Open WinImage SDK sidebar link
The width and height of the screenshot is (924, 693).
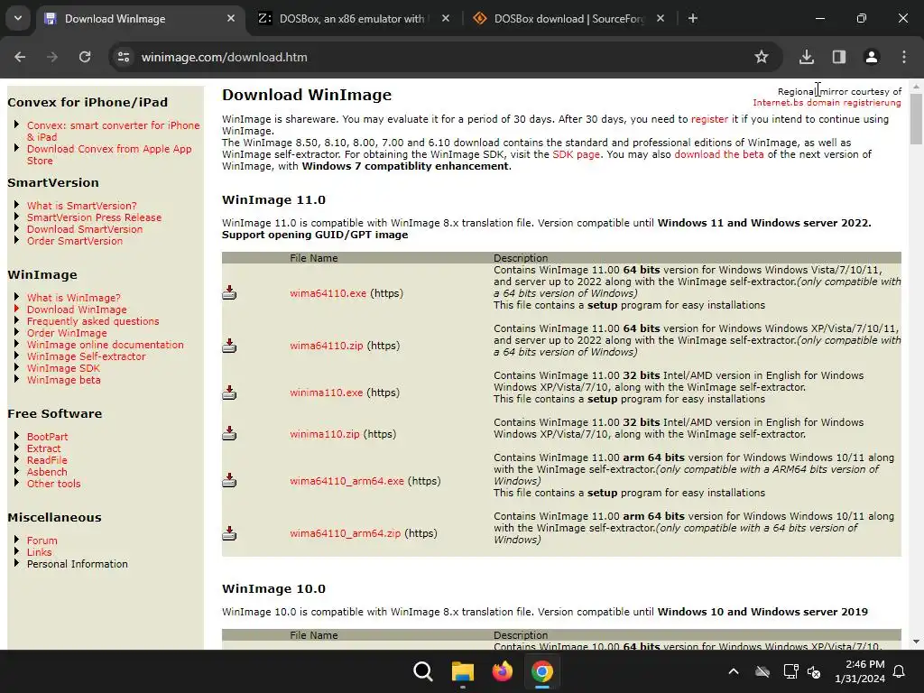pos(63,368)
